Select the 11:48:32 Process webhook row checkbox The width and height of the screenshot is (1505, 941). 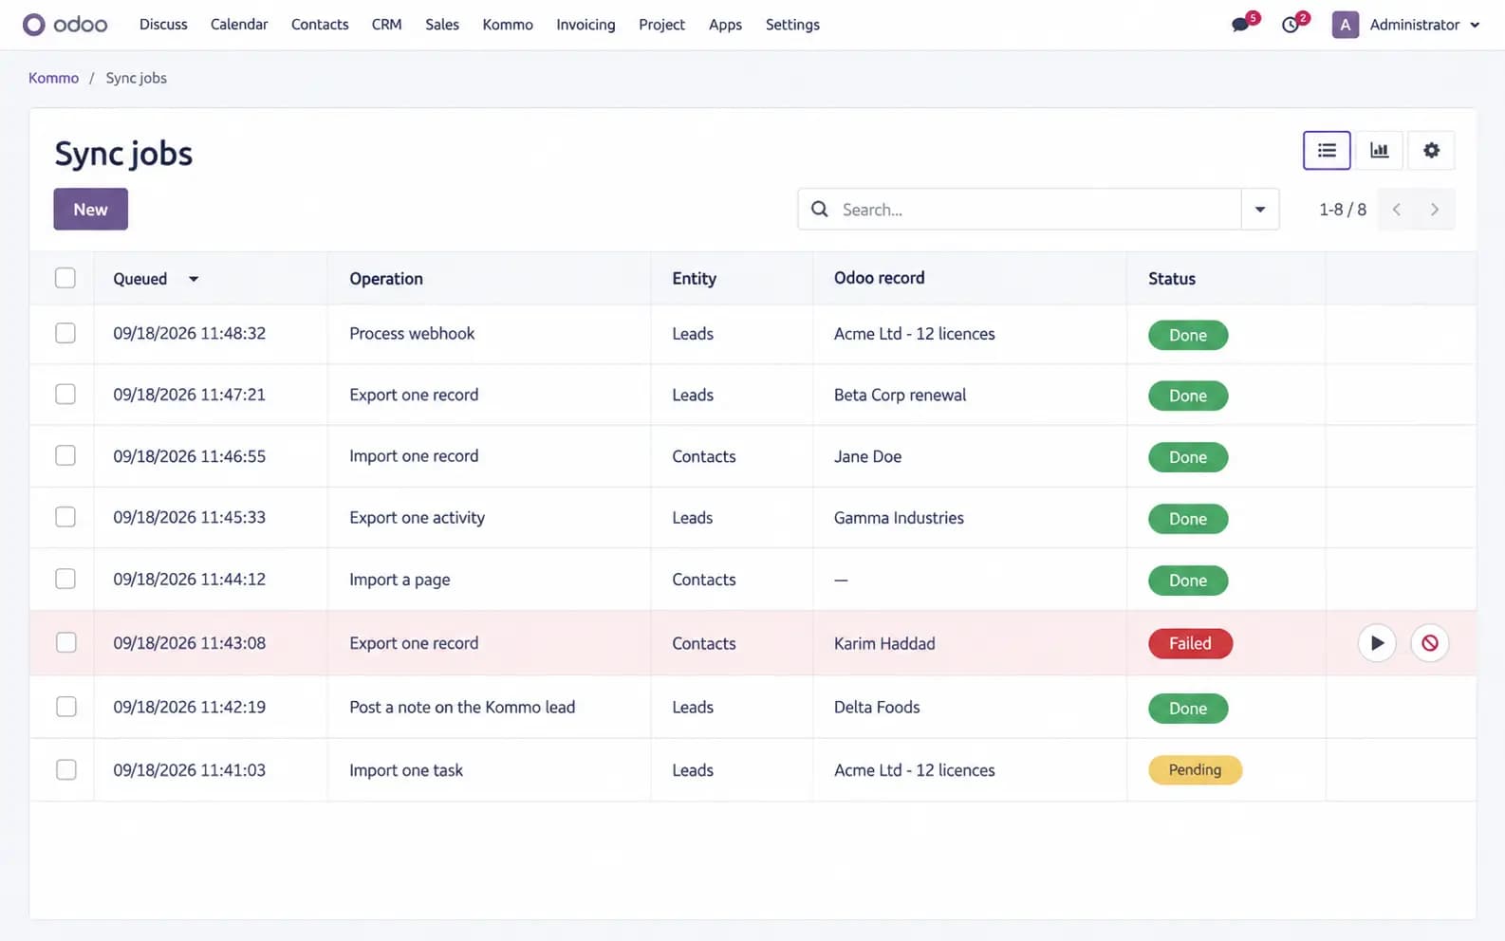coord(65,333)
